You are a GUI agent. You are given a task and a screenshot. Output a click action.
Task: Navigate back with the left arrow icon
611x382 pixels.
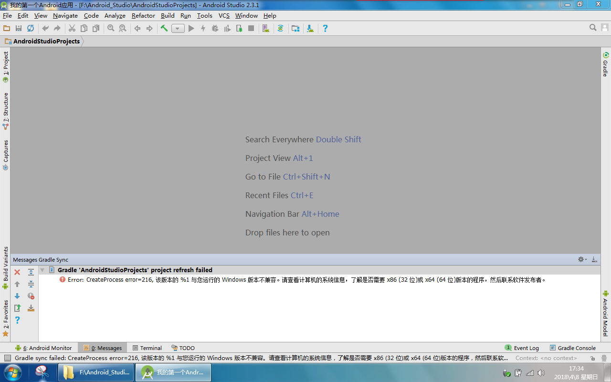[137, 28]
